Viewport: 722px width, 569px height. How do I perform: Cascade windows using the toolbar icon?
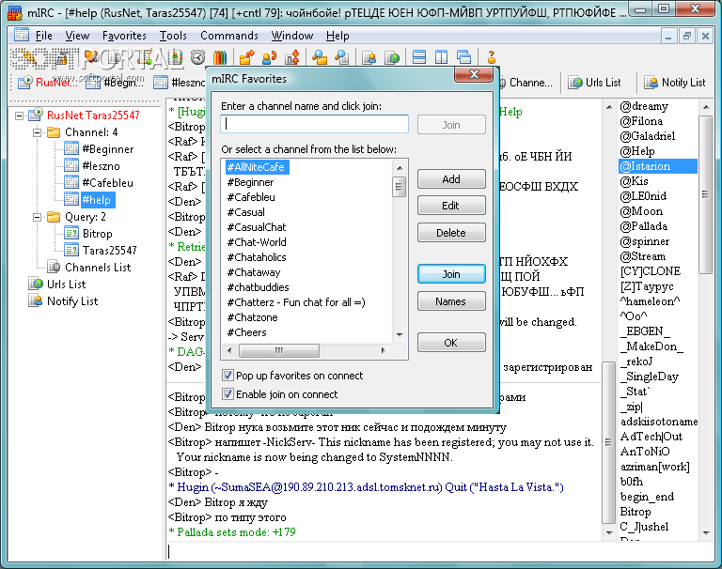click(463, 57)
